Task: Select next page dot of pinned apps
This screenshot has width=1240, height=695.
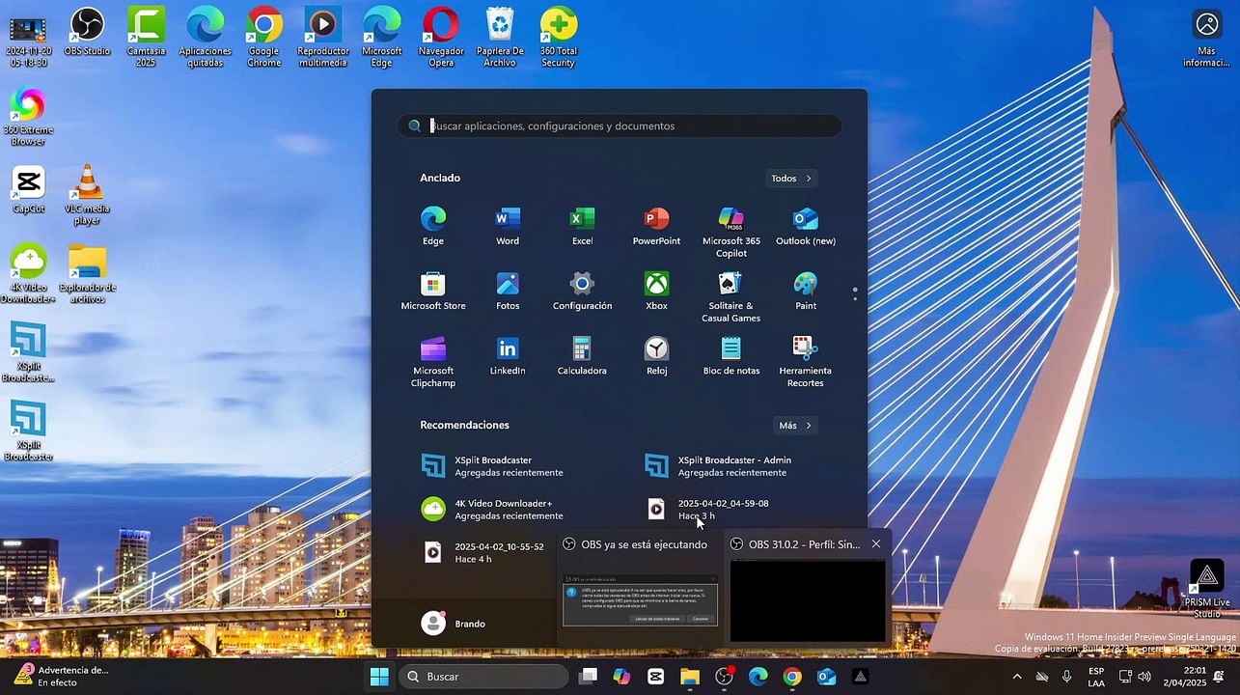Action: pos(855,298)
